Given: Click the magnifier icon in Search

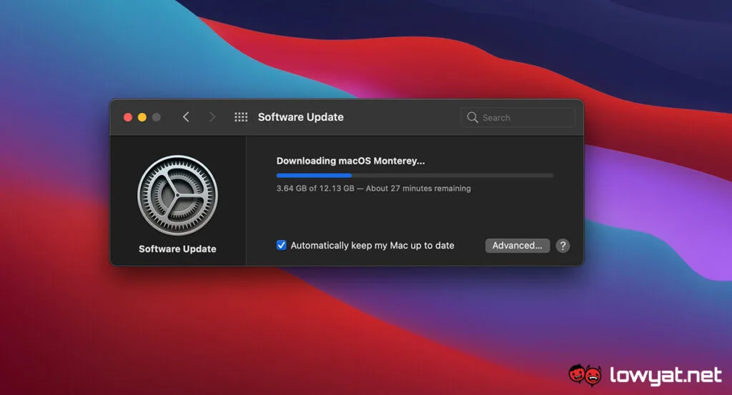Looking at the screenshot, I should 472,118.
